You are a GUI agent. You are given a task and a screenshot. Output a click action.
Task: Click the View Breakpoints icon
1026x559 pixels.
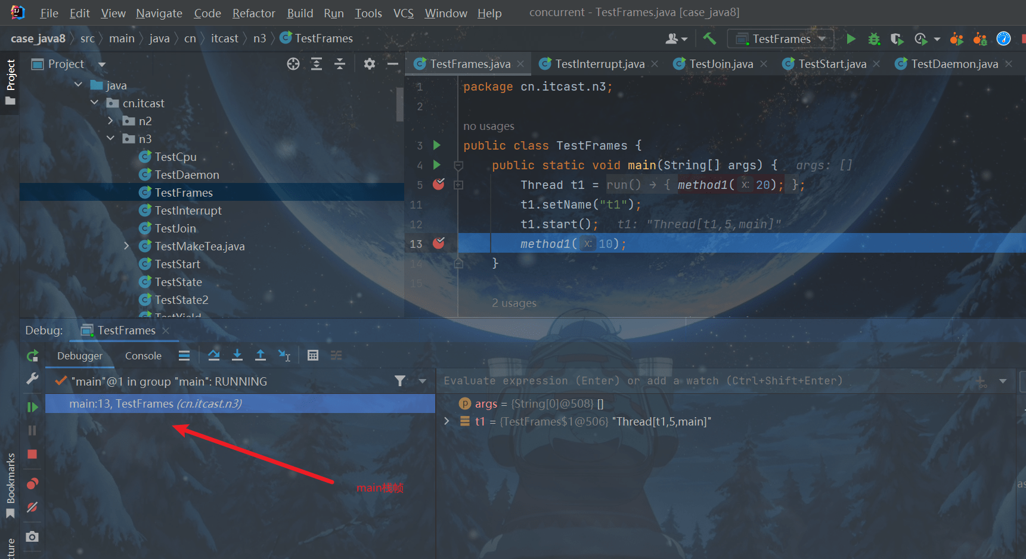click(32, 483)
